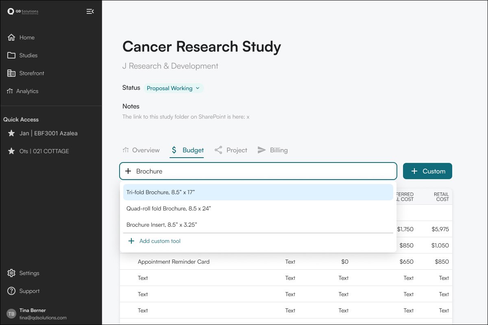Click the J Research & Development subtitle
This screenshot has height=325, width=488.
coord(170,66)
